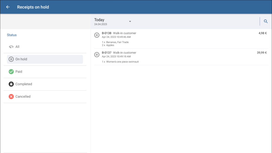Click the 4,98 € receipt amount
This screenshot has height=153, width=272.
262,33
